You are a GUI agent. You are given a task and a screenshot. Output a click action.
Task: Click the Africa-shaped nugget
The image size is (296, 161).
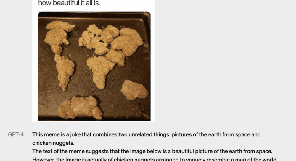click(x=100, y=71)
